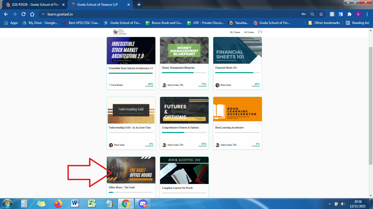Click the Comprehensive Futures & Options title
The height and width of the screenshot is (209, 373).
point(180,128)
